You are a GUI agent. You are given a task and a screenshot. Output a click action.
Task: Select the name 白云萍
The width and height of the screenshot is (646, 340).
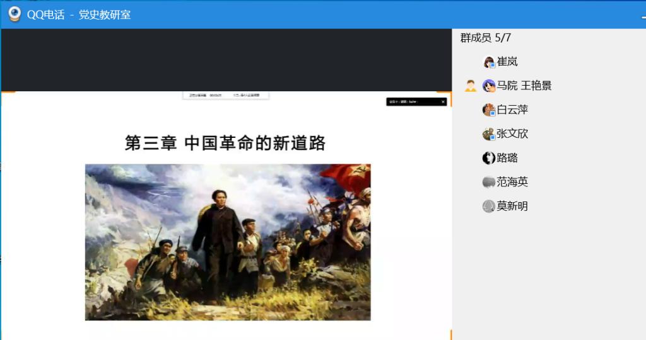point(512,110)
